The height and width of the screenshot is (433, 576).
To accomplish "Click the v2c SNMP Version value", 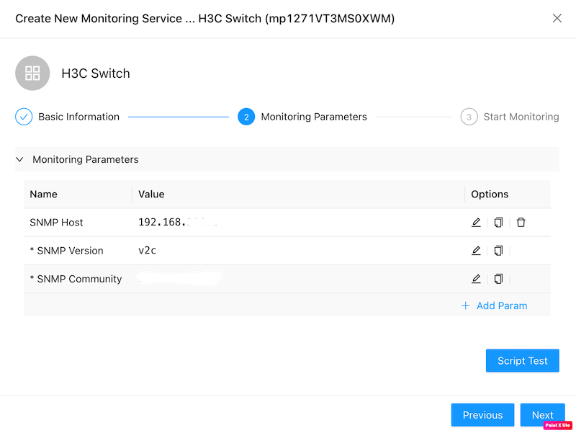I will 148,251.
